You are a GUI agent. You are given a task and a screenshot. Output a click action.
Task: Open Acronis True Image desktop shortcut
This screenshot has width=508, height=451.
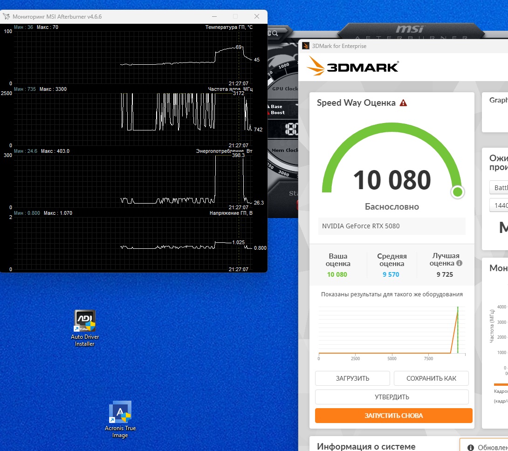point(120,420)
